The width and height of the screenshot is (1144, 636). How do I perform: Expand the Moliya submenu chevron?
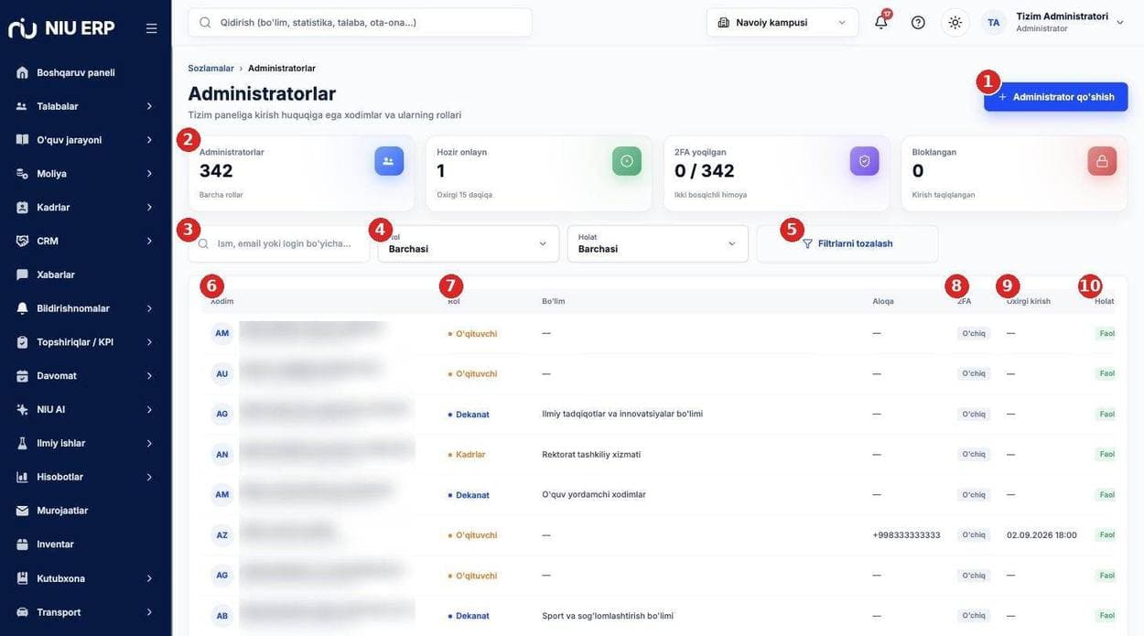(x=149, y=173)
